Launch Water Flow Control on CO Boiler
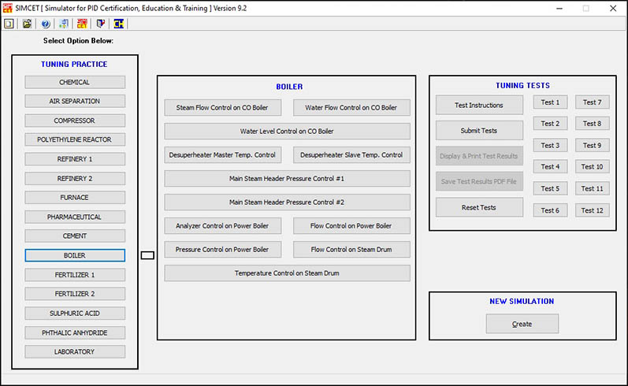The image size is (628, 386). tap(351, 108)
